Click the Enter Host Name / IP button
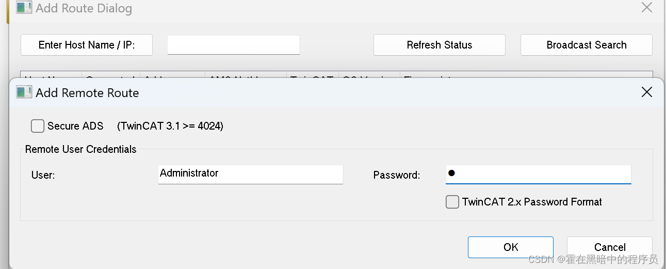 (x=87, y=45)
